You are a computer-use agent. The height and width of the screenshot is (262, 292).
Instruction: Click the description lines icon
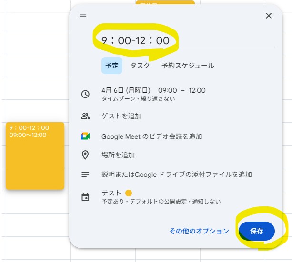tap(85, 175)
